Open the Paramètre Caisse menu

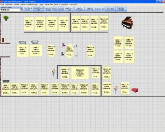tap(32, 5)
